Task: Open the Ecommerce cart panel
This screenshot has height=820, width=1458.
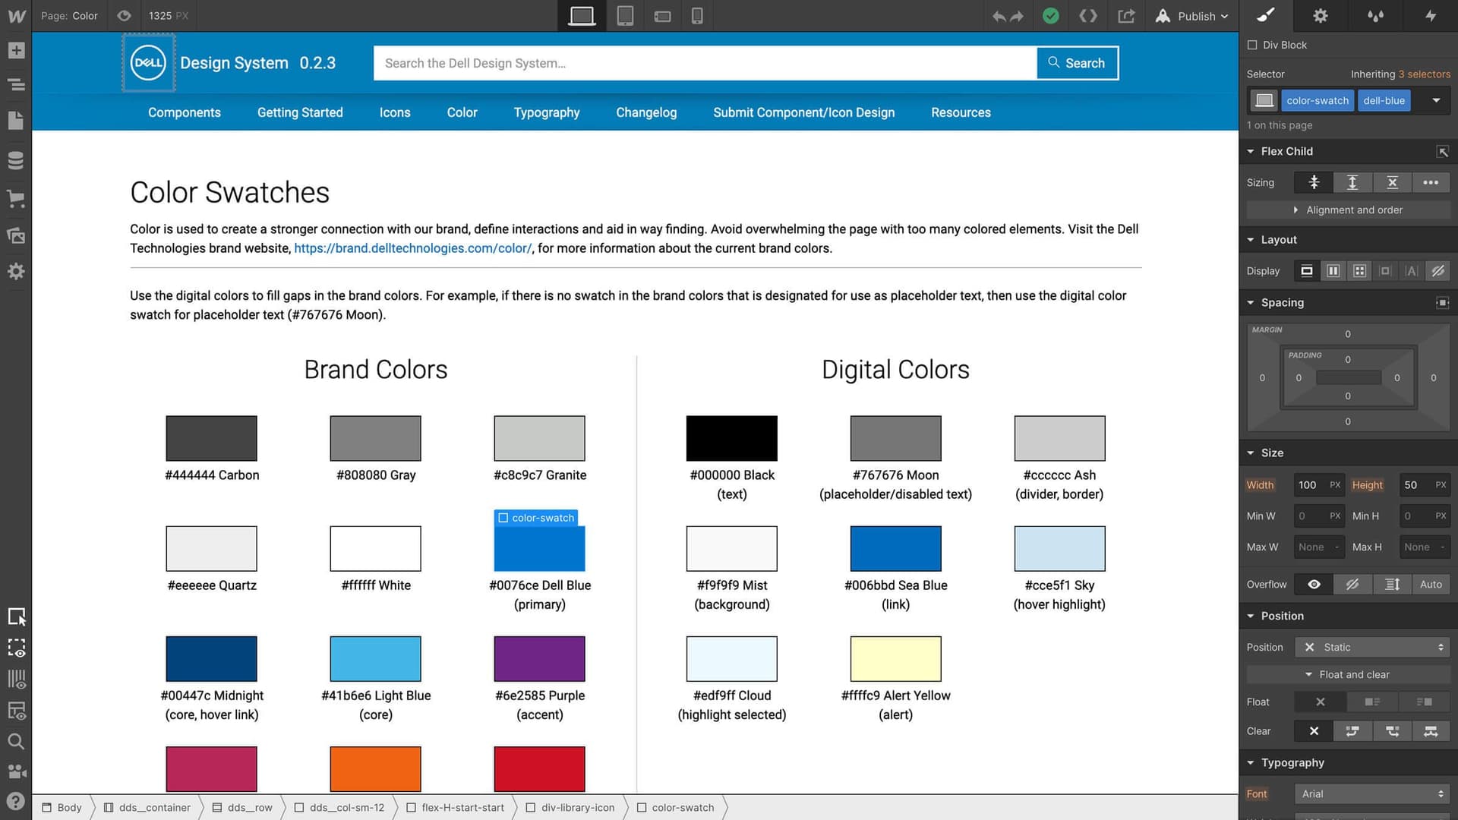Action: [x=16, y=199]
